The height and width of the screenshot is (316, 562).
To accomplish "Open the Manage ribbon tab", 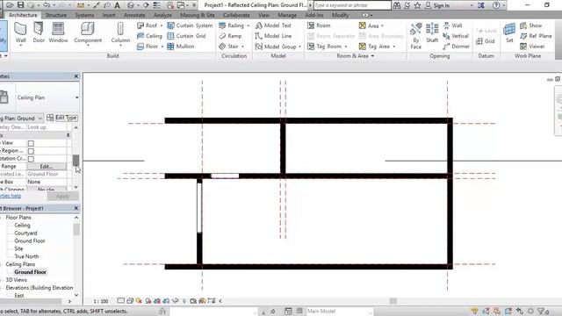I will pyautogui.click(x=287, y=15).
